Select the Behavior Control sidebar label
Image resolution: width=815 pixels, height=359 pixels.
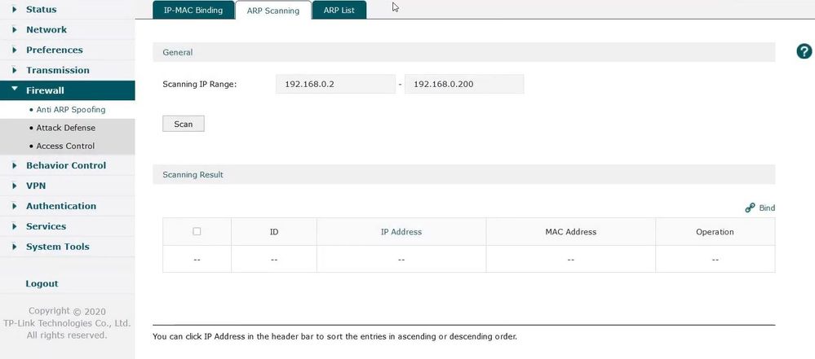coord(66,165)
